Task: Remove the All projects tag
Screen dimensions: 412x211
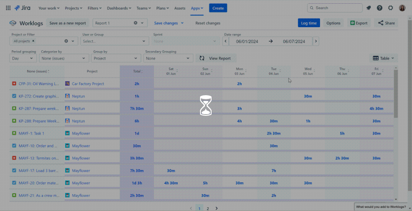Action: (x=33, y=41)
